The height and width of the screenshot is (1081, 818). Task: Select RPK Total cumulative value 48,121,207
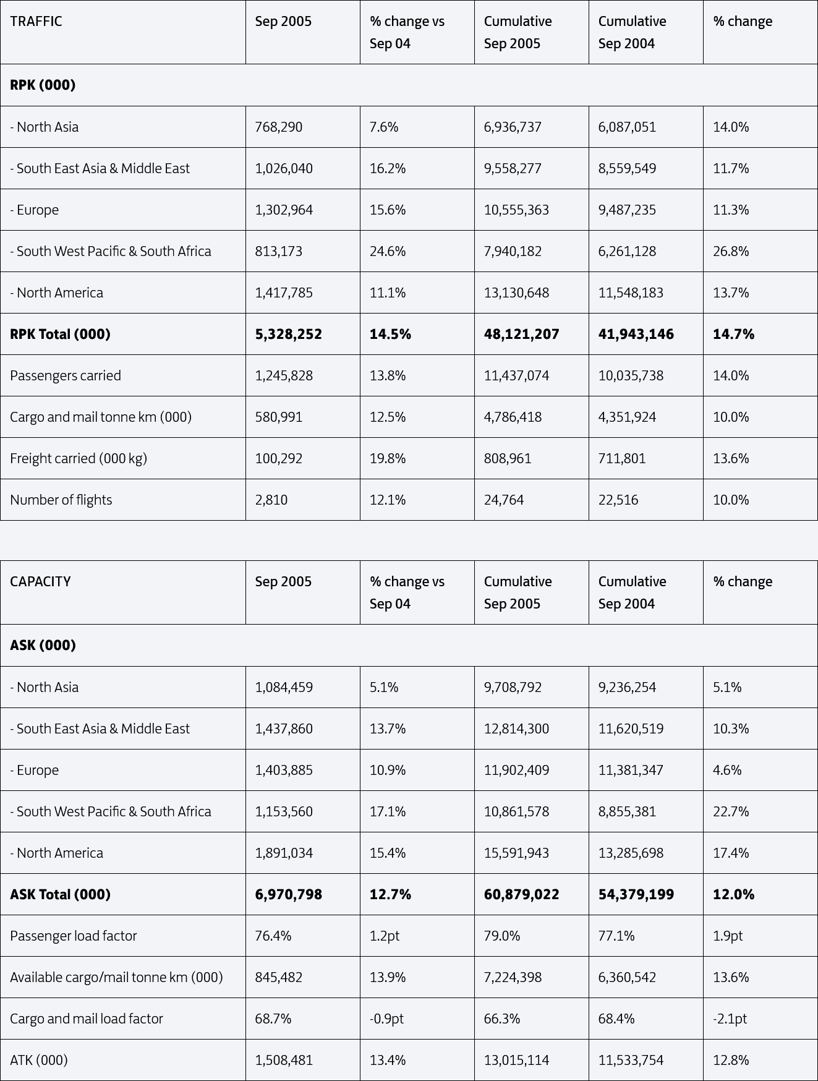point(522,334)
